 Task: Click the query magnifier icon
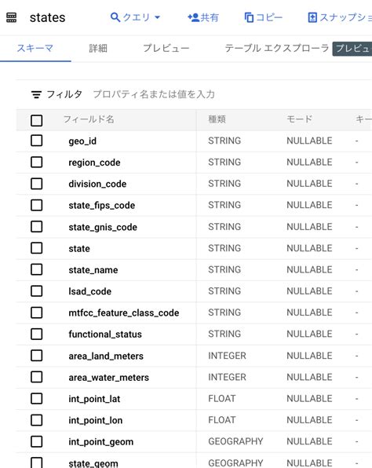[x=115, y=17]
